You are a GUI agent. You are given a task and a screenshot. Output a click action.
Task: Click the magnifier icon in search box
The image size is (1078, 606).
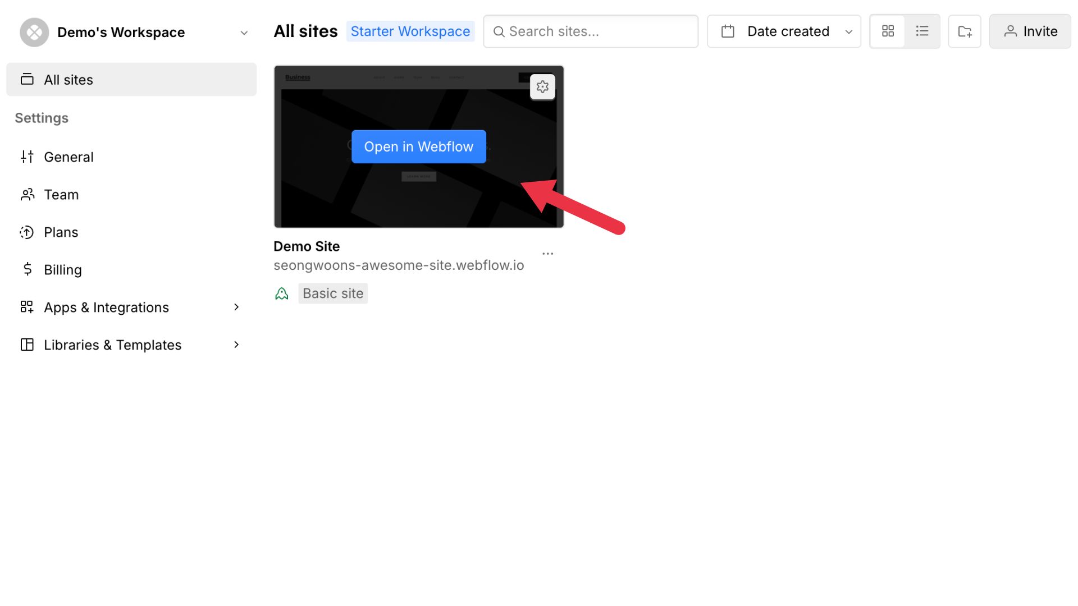click(x=499, y=31)
